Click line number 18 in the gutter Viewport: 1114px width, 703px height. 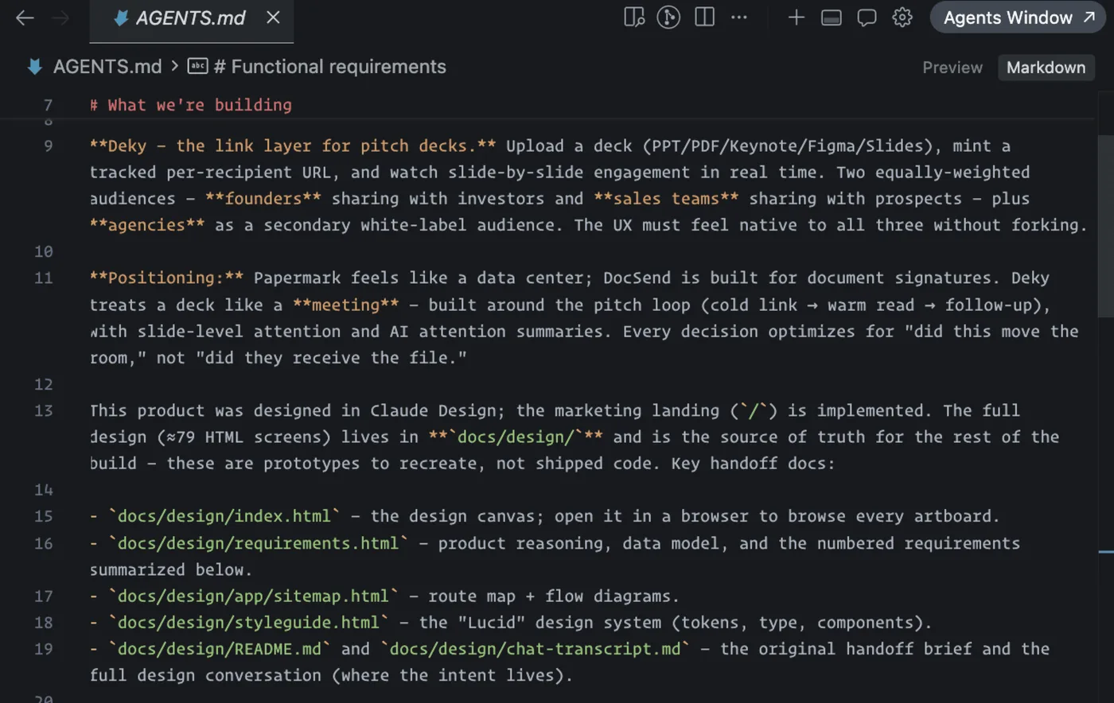pyautogui.click(x=44, y=623)
